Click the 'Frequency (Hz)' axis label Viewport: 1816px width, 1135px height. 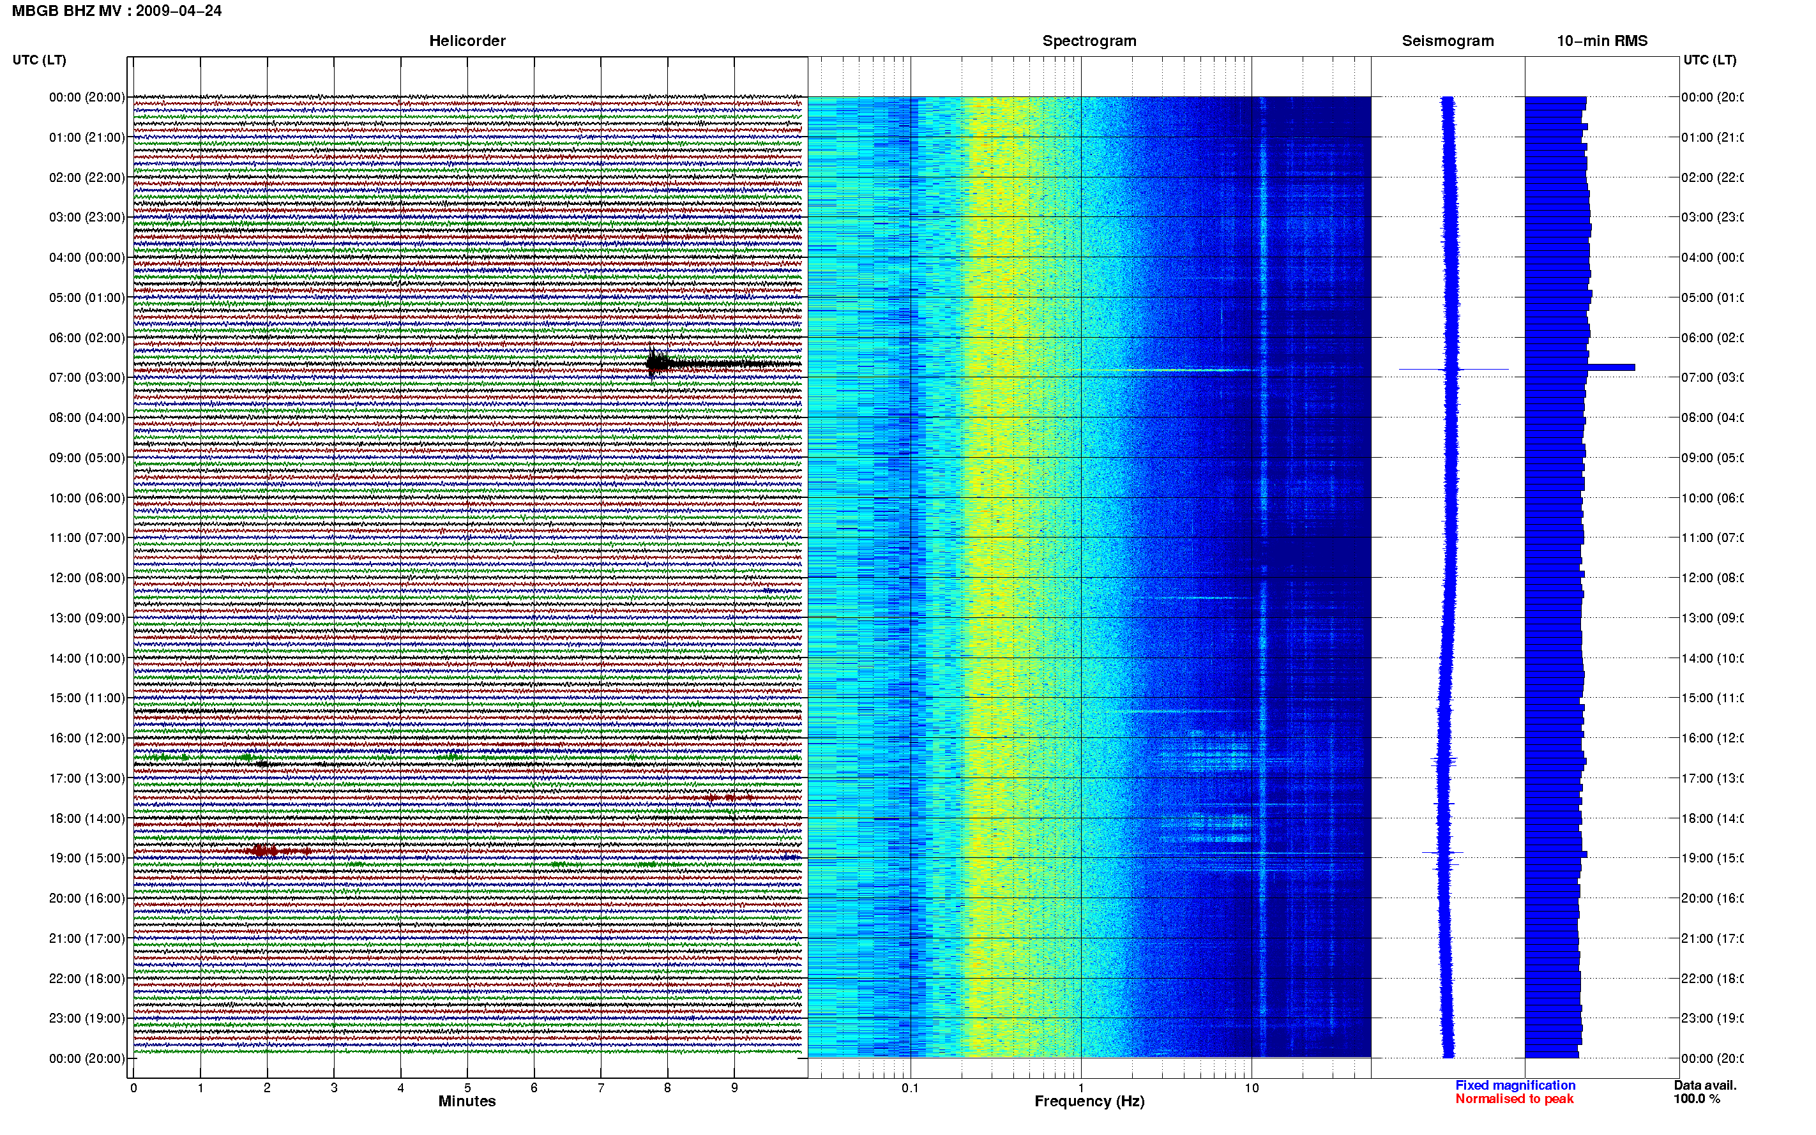1089,1101
